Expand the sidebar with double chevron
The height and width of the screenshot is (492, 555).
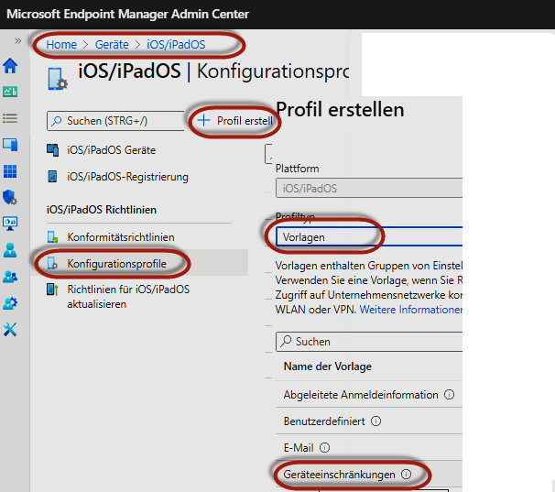tap(16, 41)
